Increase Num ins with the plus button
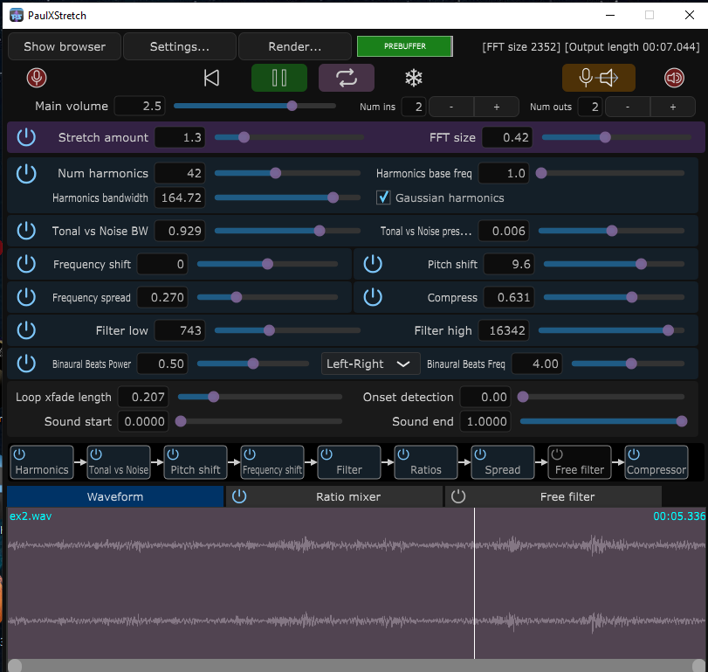This screenshot has height=672, width=708. pyautogui.click(x=496, y=107)
